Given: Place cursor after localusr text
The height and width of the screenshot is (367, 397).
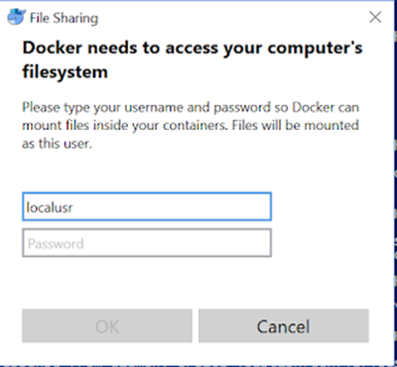Looking at the screenshot, I should (73, 207).
